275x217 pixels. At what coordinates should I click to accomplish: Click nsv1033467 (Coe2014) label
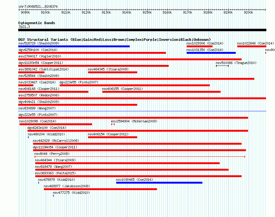pyautogui.click(x=37, y=82)
